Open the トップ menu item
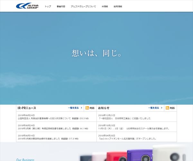 pyautogui.click(x=48, y=6)
